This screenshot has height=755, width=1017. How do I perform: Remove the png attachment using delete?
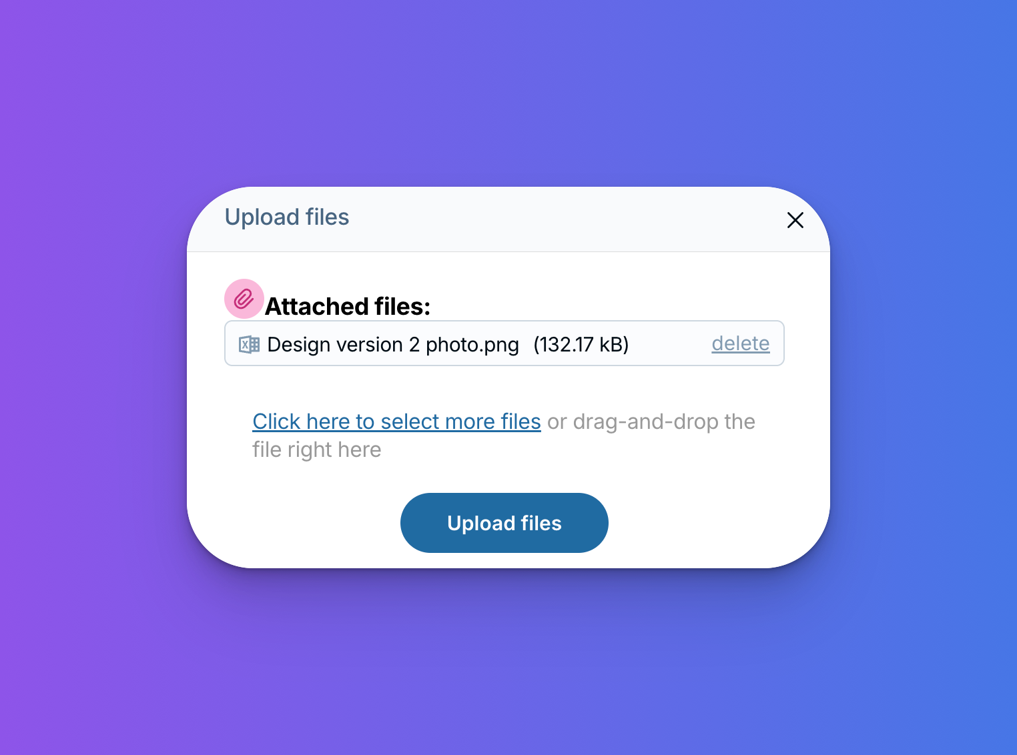(x=740, y=343)
